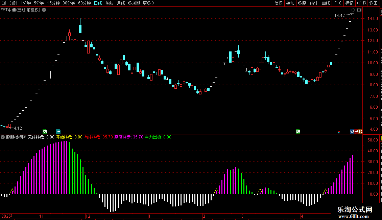Click the 无庄控盘: 0.00 value
382x220 pixels.
click(x=41, y=137)
